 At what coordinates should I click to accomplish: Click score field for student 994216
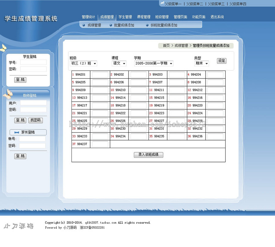215,98
